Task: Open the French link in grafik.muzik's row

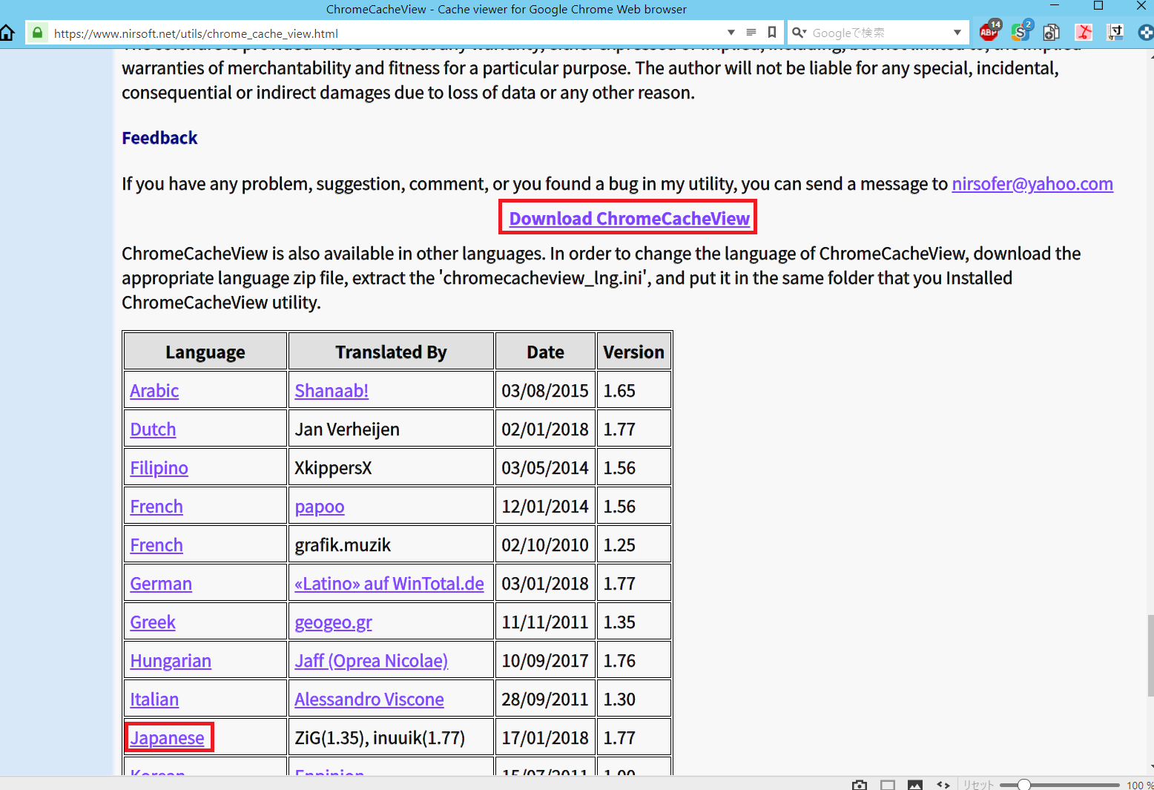Action: point(156,545)
